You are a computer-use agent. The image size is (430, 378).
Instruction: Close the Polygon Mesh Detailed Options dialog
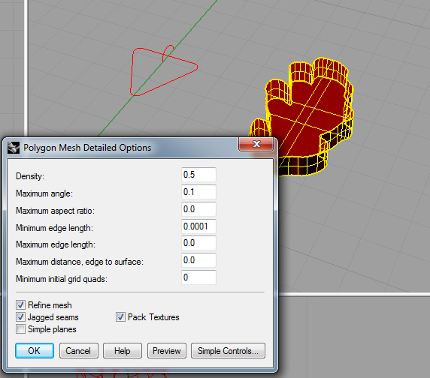256,144
